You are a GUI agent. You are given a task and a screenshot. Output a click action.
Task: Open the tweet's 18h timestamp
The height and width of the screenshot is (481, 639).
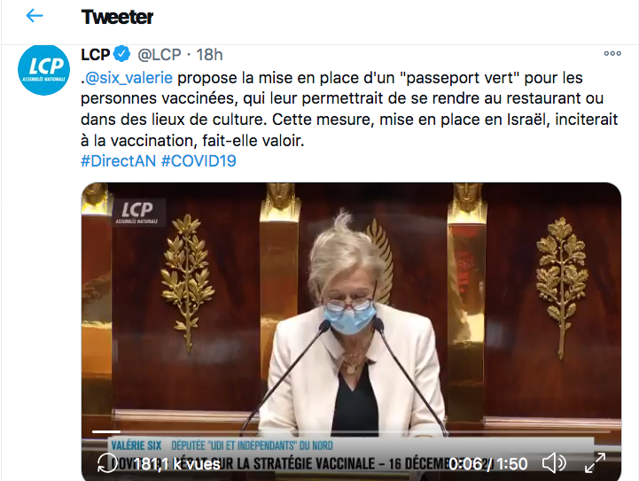tap(209, 55)
